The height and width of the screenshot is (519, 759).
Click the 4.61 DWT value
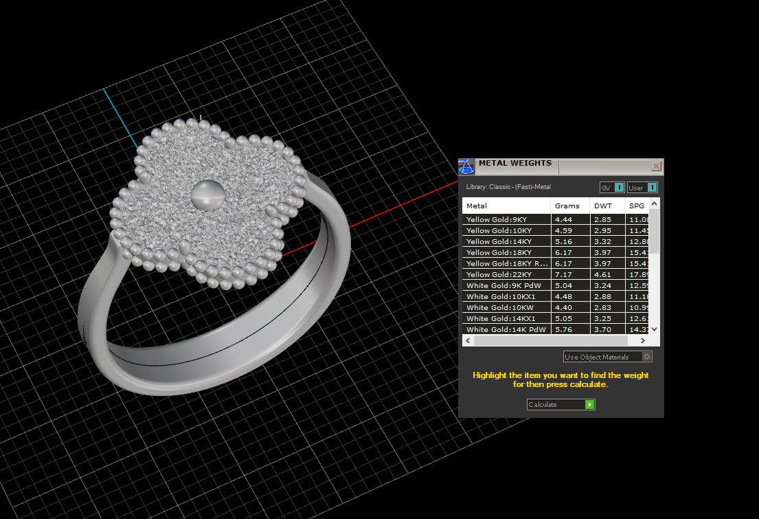pyautogui.click(x=602, y=274)
